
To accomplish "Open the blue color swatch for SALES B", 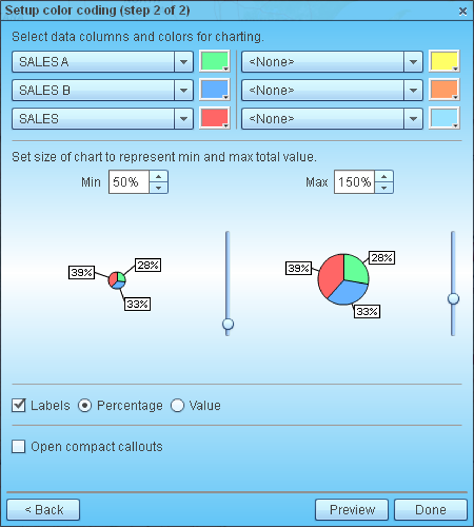I will 214,90.
